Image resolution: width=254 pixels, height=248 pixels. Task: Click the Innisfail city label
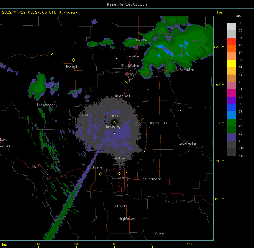click(x=122, y=96)
